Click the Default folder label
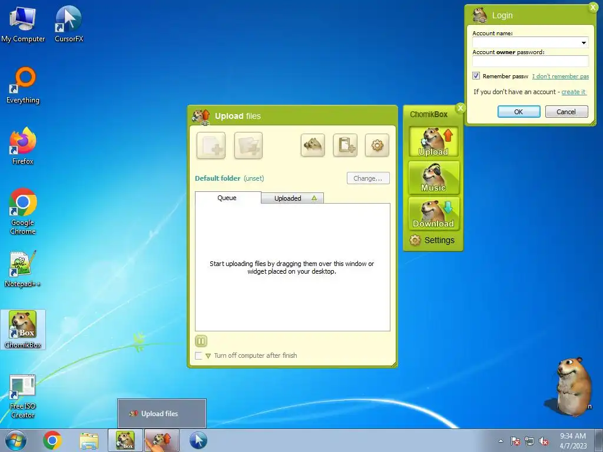The height and width of the screenshot is (452, 603). pos(218,178)
